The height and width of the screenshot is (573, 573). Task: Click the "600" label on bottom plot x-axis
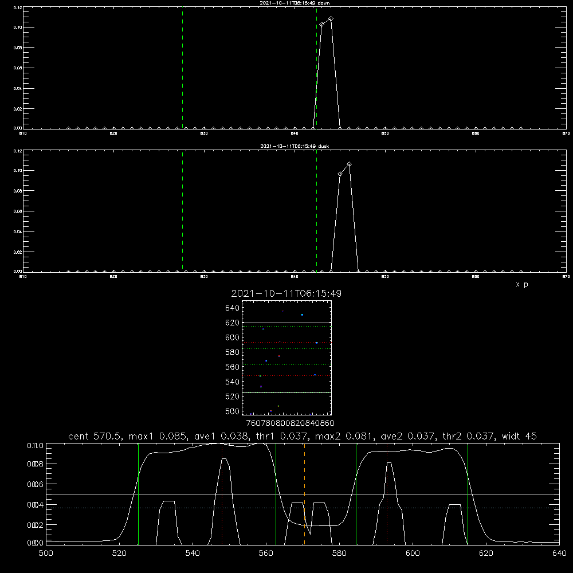(x=413, y=554)
